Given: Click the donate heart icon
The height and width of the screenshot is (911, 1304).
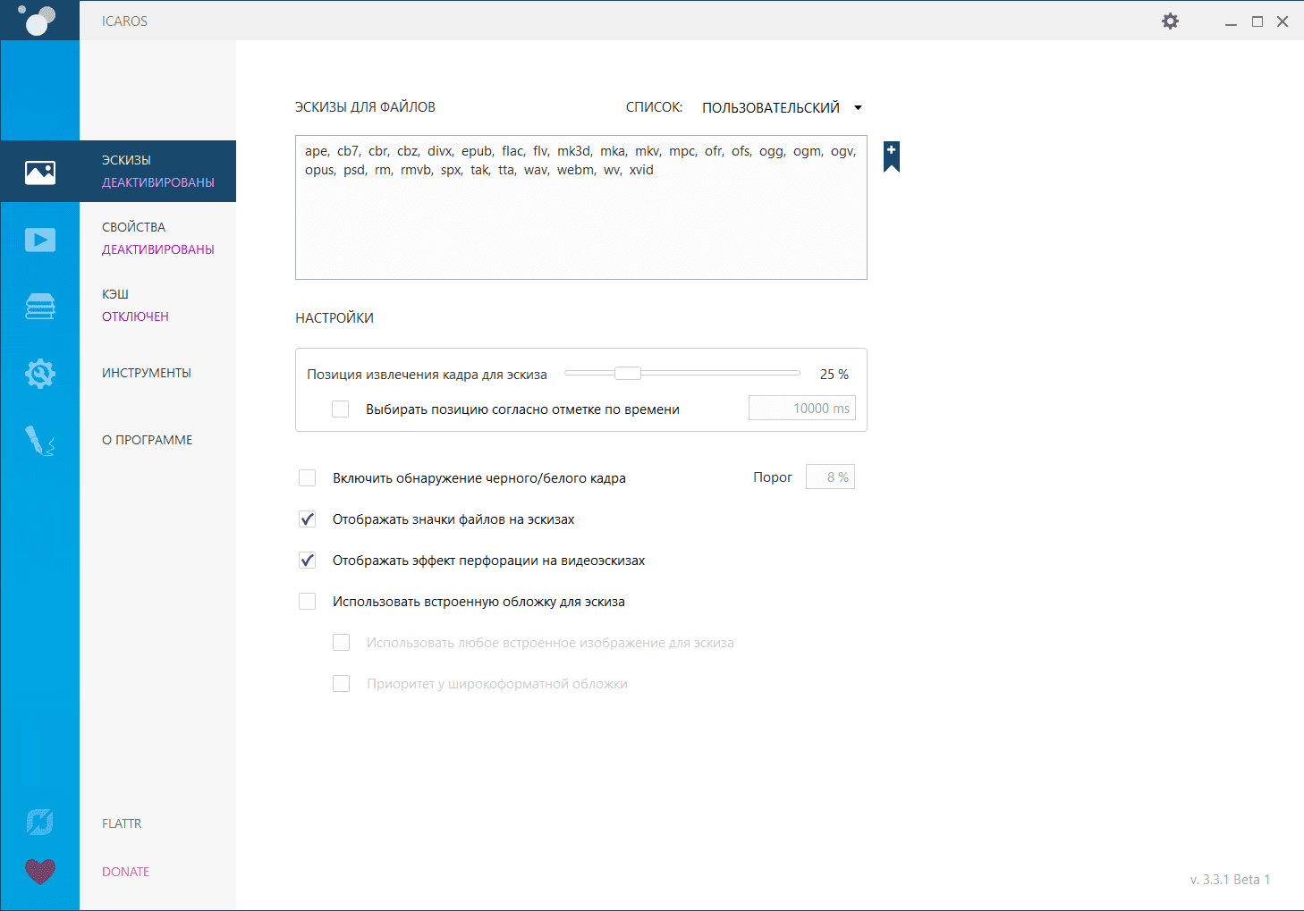Looking at the screenshot, I should [40, 871].
